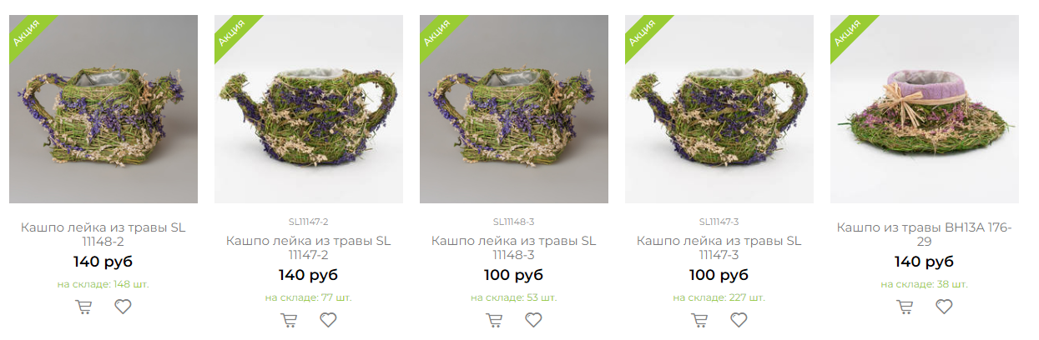Favorite the SL 11147-2 watering can planter

(x=329, y=320)
